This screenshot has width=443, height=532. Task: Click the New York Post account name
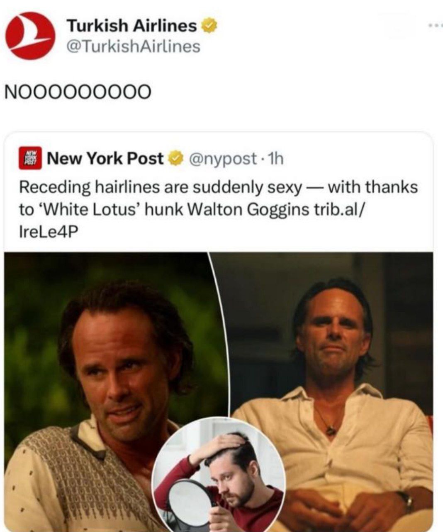point(105,158)
